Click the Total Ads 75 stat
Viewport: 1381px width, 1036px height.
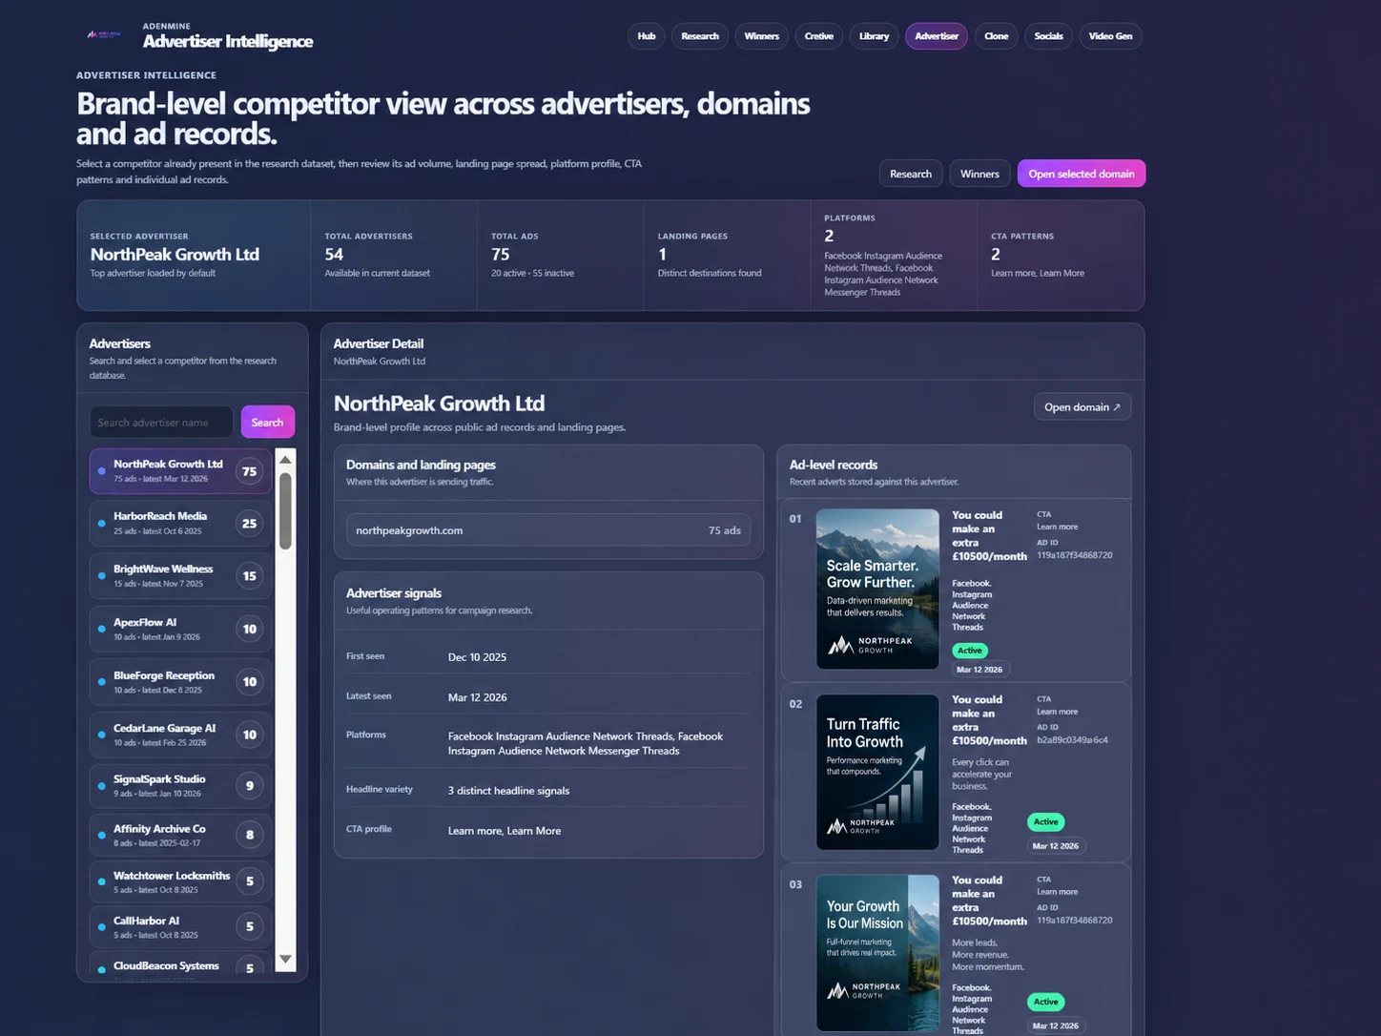click(x=560, y=256)
